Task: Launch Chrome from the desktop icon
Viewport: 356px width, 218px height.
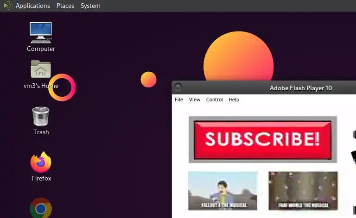Action: (x=41, y=208)
